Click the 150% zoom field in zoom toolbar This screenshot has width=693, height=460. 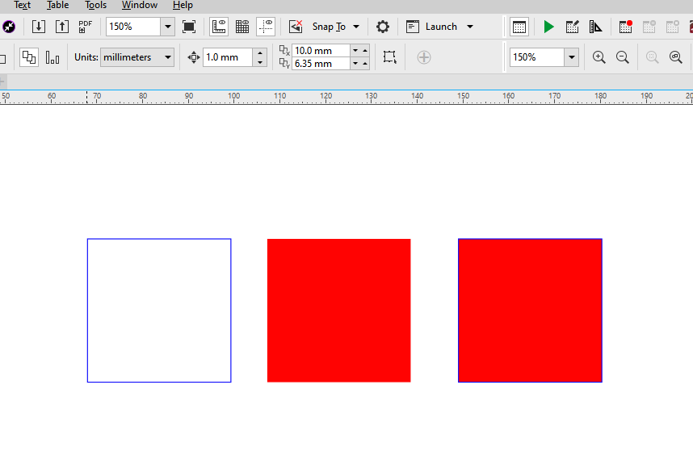tap(537, 57)
